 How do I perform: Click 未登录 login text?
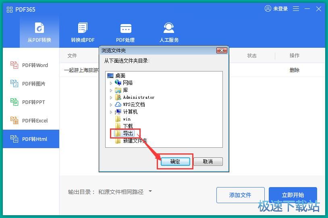tap(280, 9)
